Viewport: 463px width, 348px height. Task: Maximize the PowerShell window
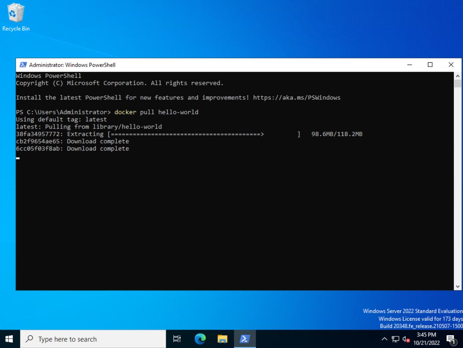pos(430,65)
